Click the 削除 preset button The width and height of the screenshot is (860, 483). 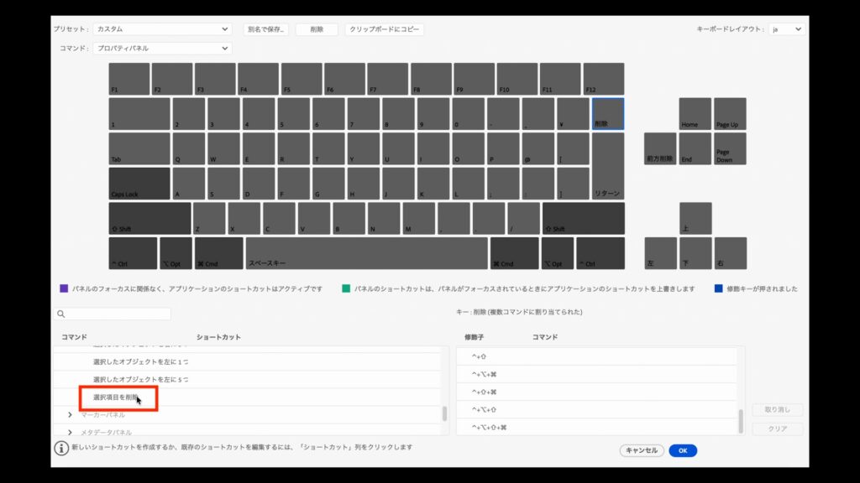point(317,29)
